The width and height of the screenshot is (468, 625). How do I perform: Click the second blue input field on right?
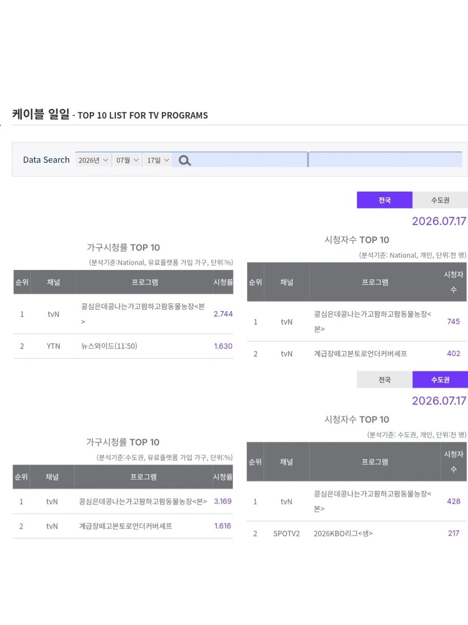tap(385, 159)
